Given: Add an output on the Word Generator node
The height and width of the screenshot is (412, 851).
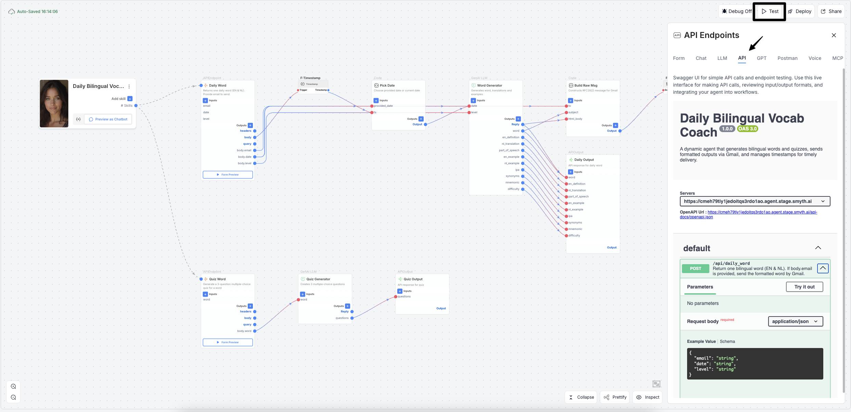Looking at the screenshot, I should click(518, 119).
